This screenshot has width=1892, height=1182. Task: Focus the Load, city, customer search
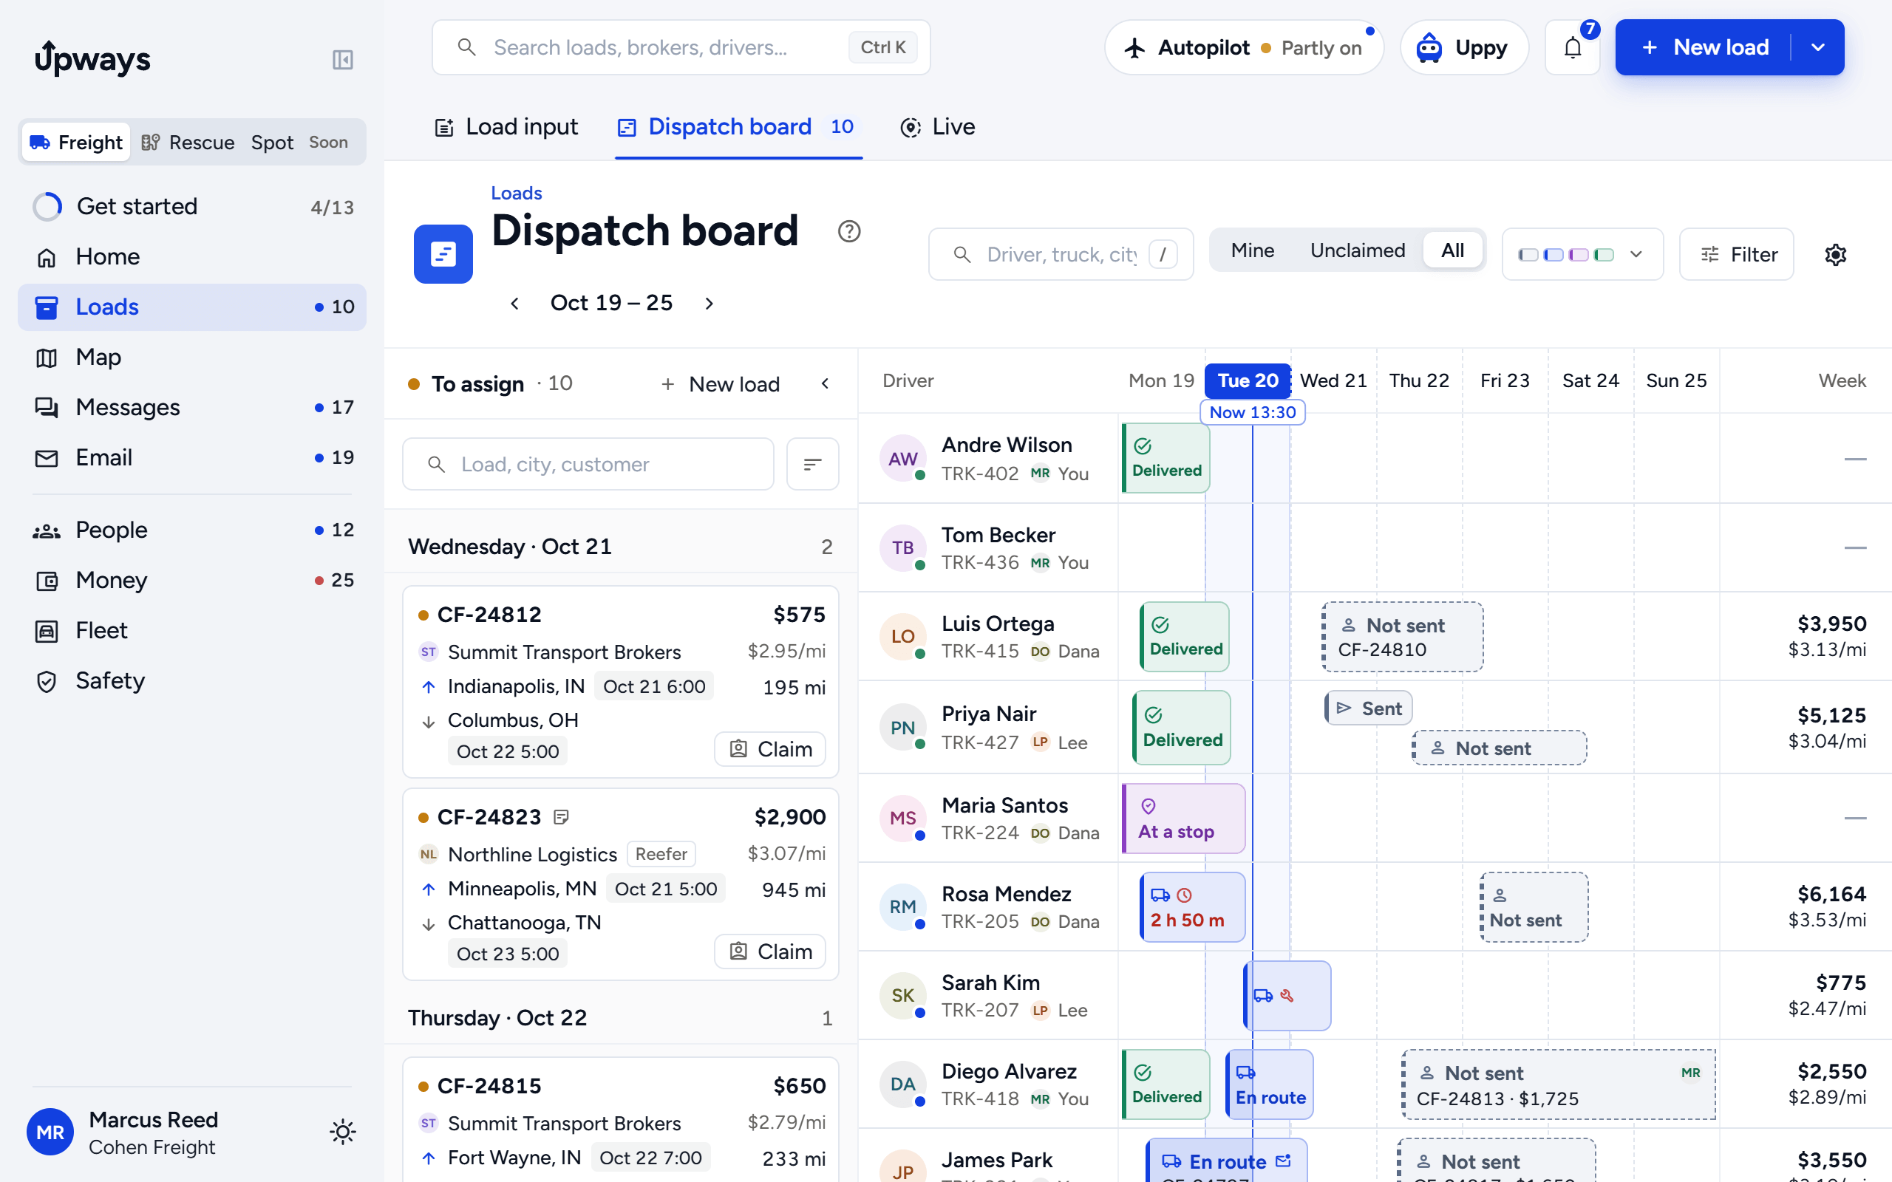(x=588, y=465)
